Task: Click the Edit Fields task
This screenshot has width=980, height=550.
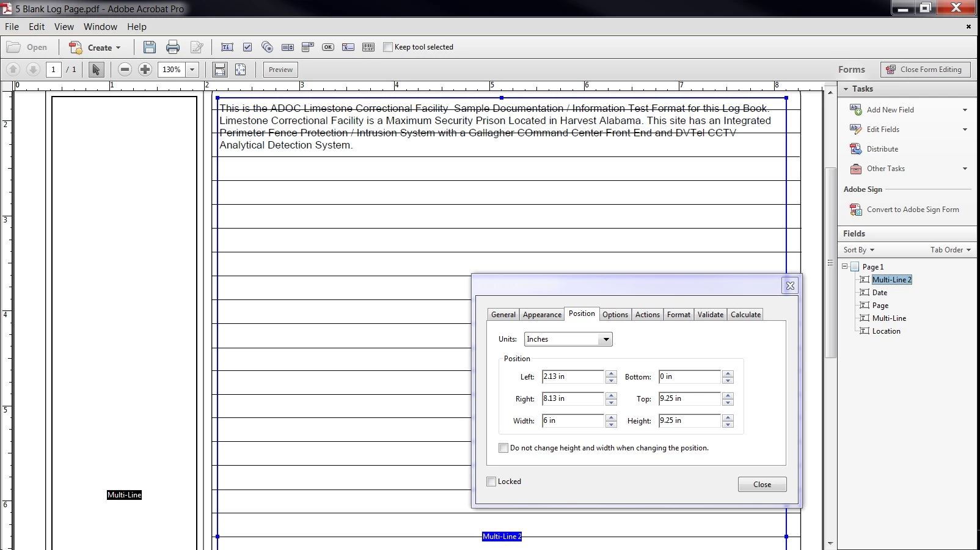Action: [883, 130]
